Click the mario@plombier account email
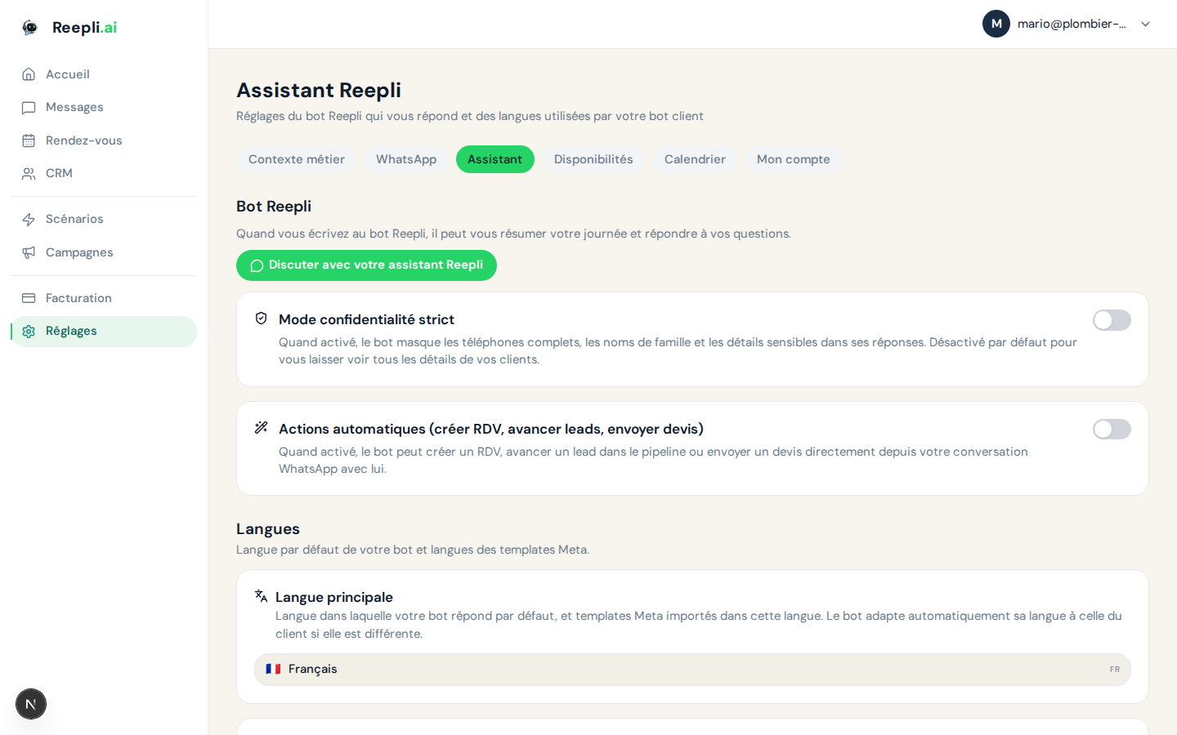Image resolution: width=1177 pixels, height=735 pixels. coord(1072,24)
